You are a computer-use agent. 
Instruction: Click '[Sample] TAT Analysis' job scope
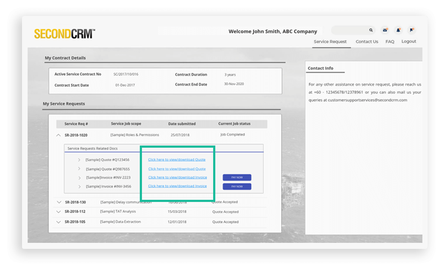pyautogui.click(x=118, y=211)
